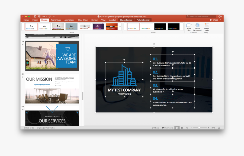This screenshot has width=244, height=156.
Task: Open Format Background pane
Action: (197, 27)
